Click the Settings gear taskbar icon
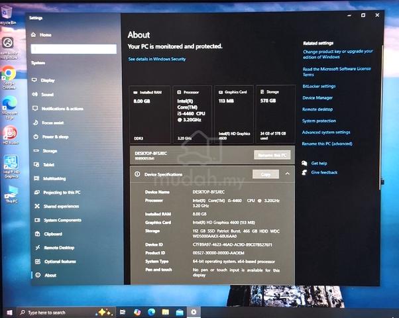 click(194, 312)
